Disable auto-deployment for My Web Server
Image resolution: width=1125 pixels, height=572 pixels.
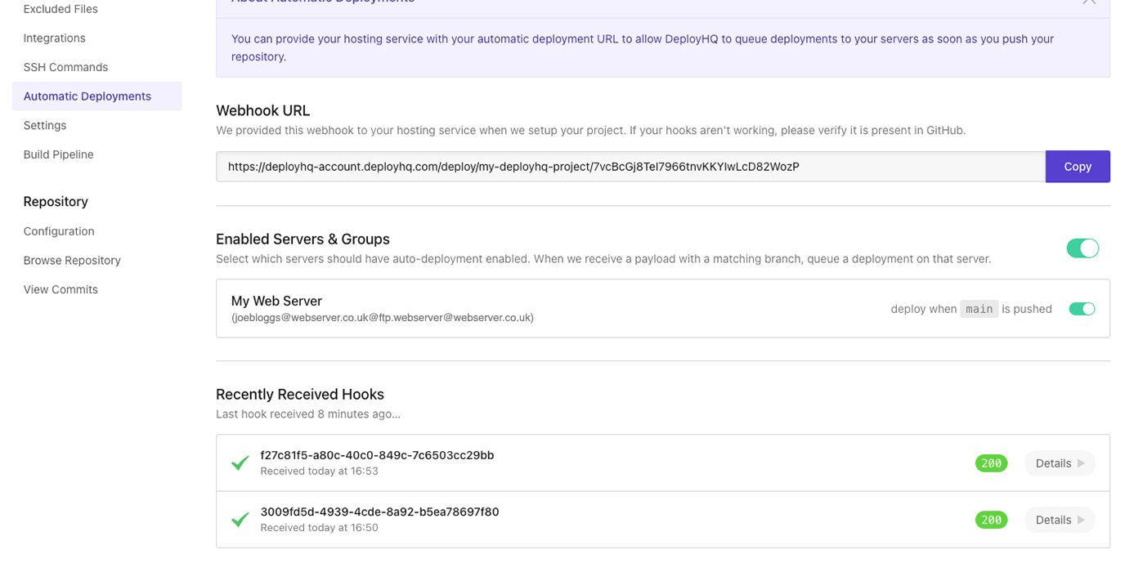tap(1082, 309)
